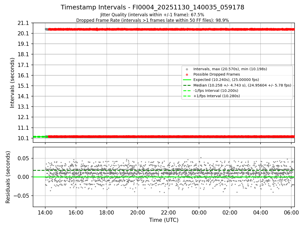The image size is (305, 229).
Task: Click legend entry '-1/fps Interval (10.200s)'
Action: [x=216, y=91]
